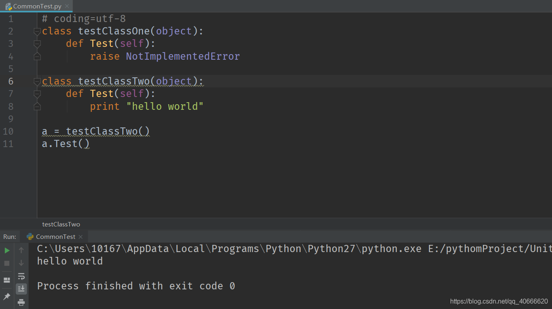This screenshot has height=309, width=552.
Task: Click line number 10 in the gutter
Action: click(8, 131)
